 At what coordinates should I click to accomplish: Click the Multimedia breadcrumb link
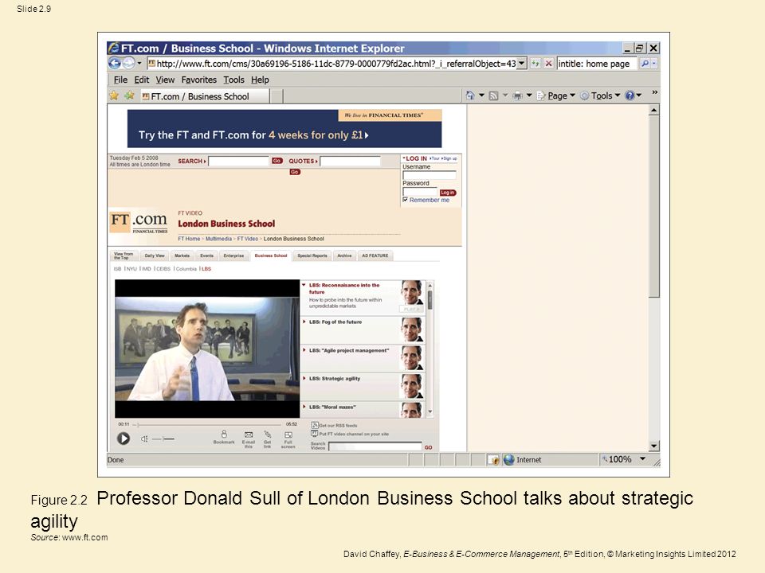click(218, 239)
